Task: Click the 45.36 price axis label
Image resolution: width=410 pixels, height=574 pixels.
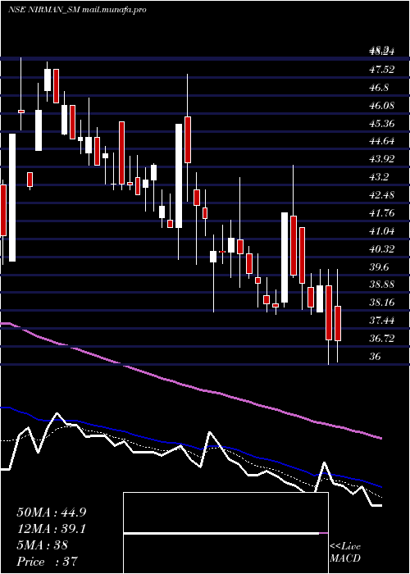Action: pos(382,123)
